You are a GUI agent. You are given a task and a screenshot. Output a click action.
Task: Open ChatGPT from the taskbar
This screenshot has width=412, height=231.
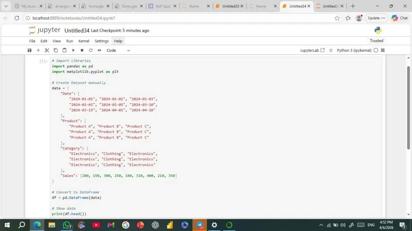tap(155, 225)
